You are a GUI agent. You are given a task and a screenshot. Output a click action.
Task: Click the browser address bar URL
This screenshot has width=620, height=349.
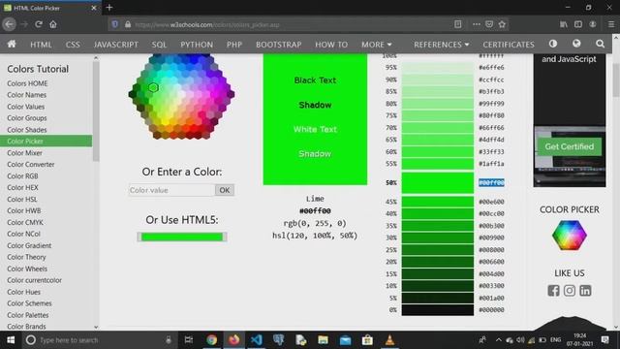coord(207,24)
